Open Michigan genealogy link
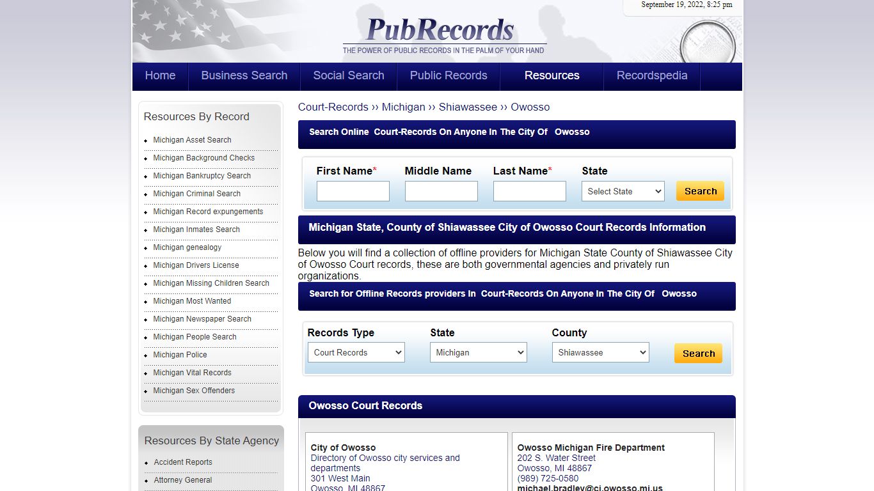The height and width of the screenshot is (491, 874). point(187,247)
